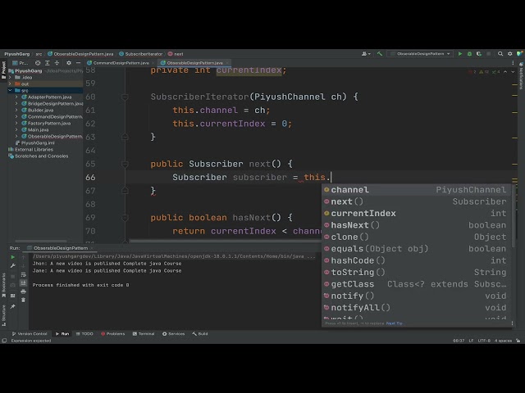Open the TODO tool window
525x393 pixels.
coord(84,333)
